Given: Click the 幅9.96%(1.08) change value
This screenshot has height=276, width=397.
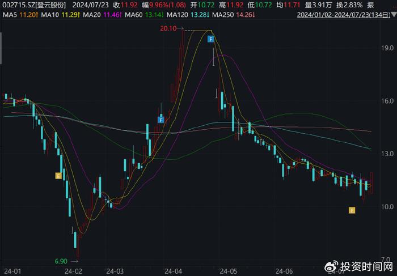Looking at the screenshot, I should pos(164,5).
